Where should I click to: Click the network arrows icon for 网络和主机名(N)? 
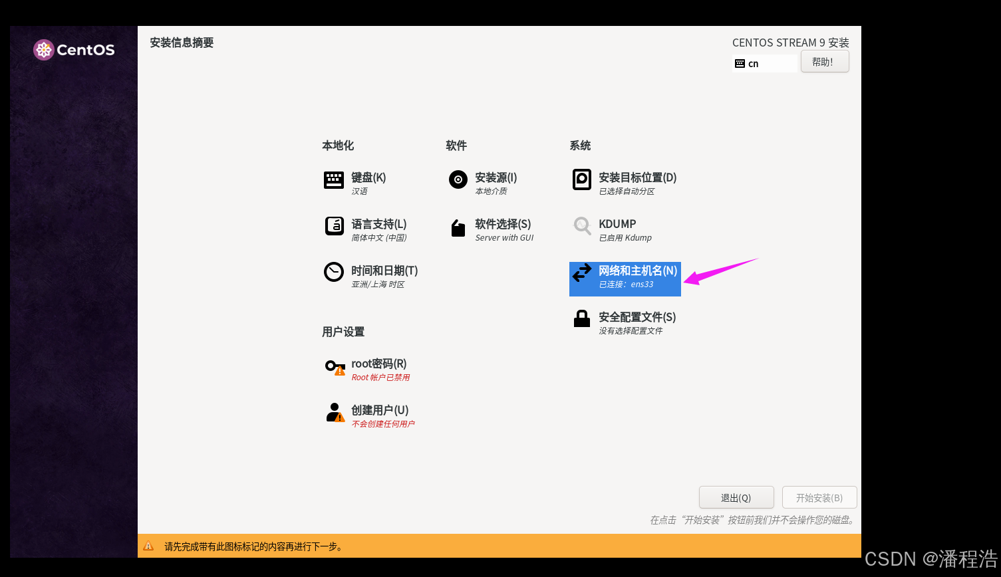[582, 273]
